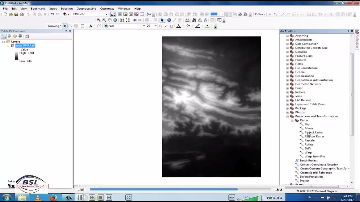Open the Geoprocessing menu
The width and height of the screenshot is (360, 202).
pos(86,9)
